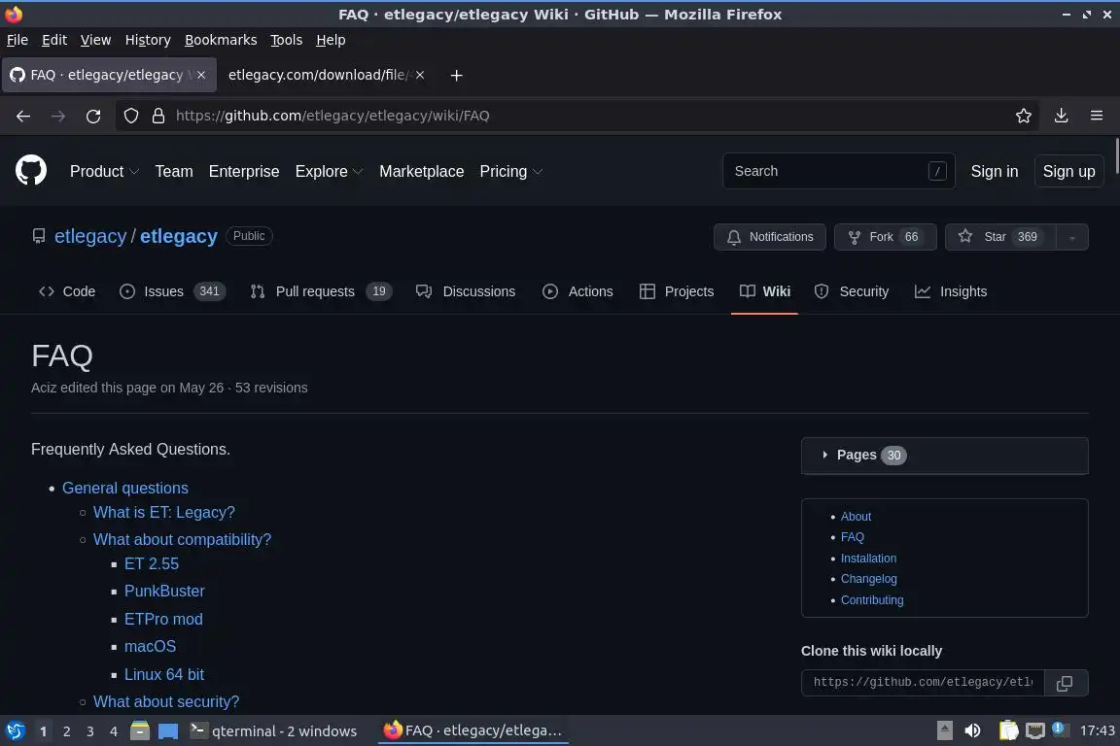Open the tracking protection shield icon
1120x746 pixels.
coord(130,116)
